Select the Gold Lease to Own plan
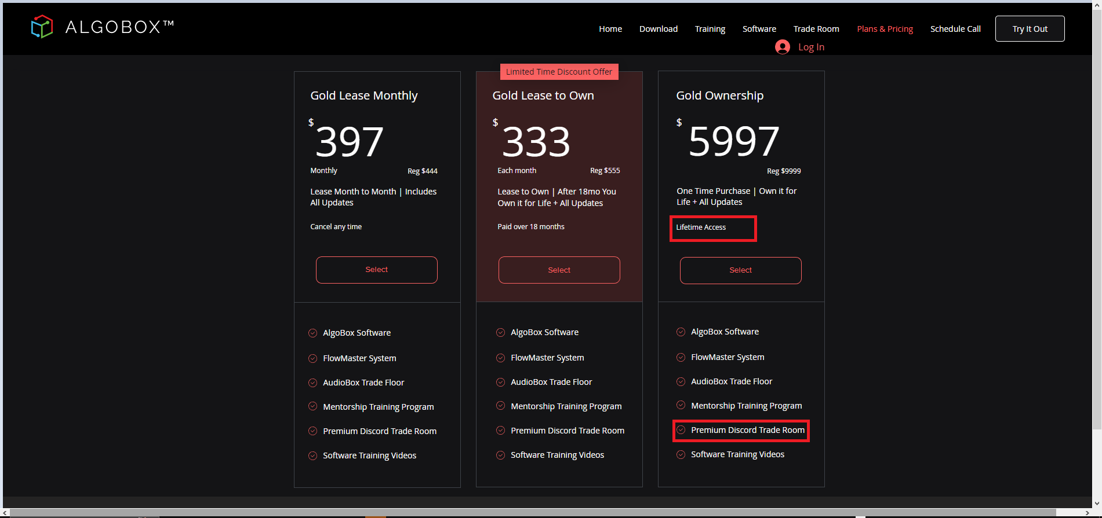The width and height of the screenshot is (1102, 518). pyautogui.click(x=559, y=270)
